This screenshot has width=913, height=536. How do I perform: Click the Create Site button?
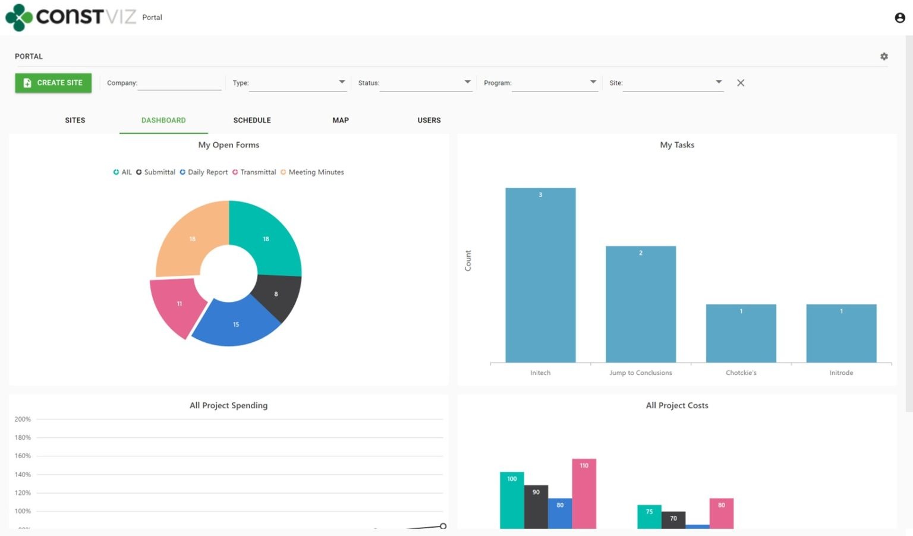click(x=53, y=83)
